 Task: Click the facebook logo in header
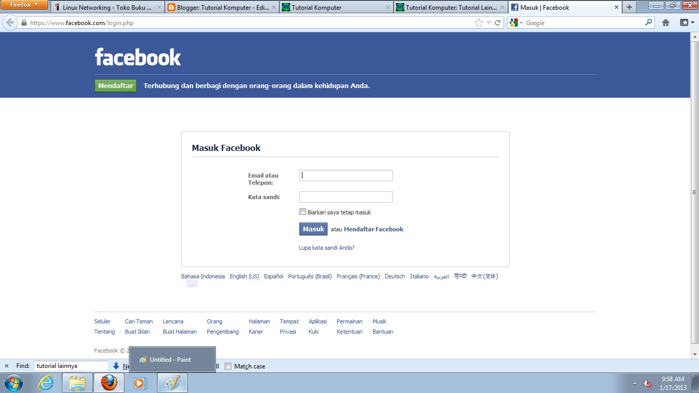tap(138, 57)
